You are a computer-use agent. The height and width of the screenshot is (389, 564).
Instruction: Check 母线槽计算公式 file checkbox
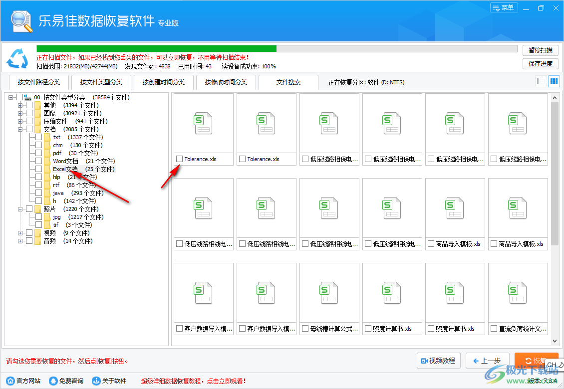pos(305,329)
